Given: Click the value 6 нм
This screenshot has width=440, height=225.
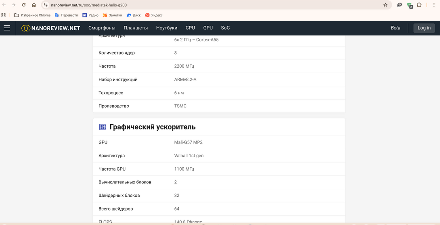Looking at the screenshot, I should (179, 93).
